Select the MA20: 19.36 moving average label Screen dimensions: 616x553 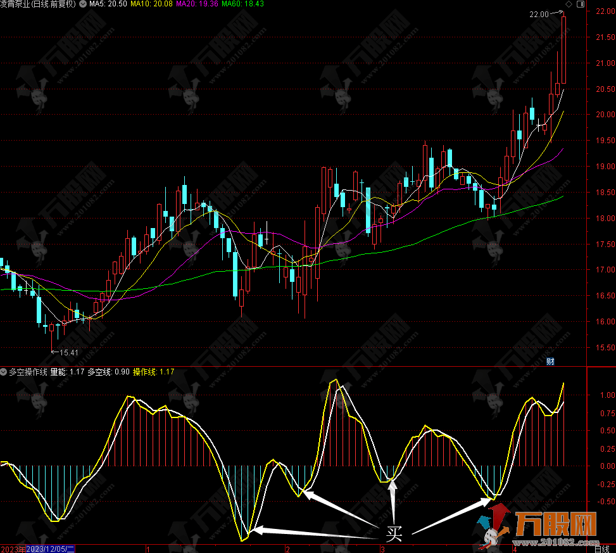coord(197,4)
